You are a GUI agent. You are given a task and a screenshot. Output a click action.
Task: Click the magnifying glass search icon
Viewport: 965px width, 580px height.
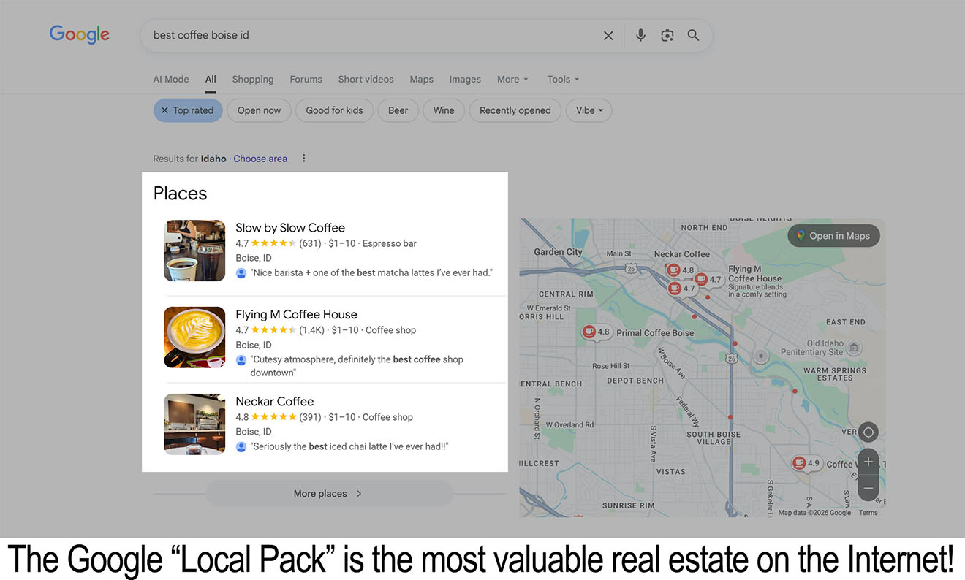click(693, 35)
